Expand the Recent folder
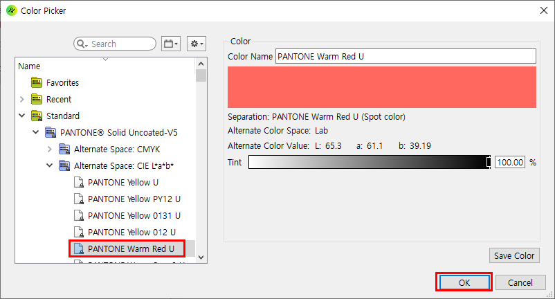This screenshot has height=299, width=555. click(x=22, y=100)
